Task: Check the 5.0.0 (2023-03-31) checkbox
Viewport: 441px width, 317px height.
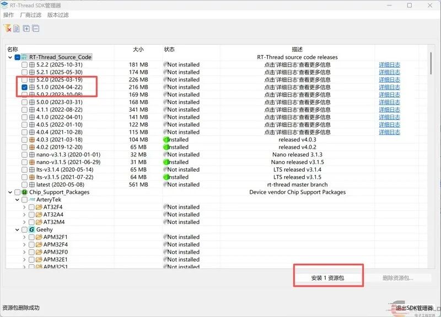Action: pyautogui.click(x=24, y=102)
